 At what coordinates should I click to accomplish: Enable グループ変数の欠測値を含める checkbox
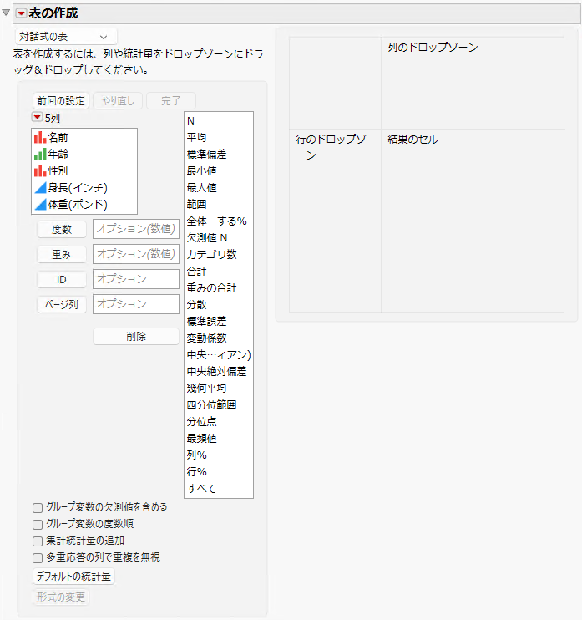(x=38, y=508)
